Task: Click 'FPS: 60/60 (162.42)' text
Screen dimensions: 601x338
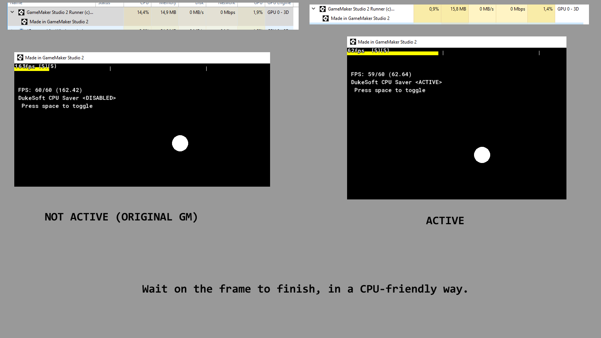Action: click(x=50, y=90)
